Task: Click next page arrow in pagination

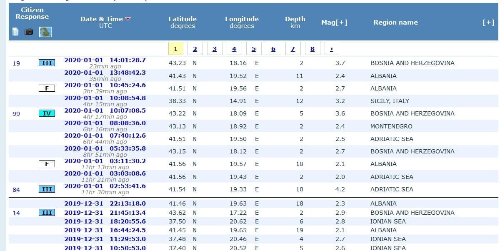Action: (x=332, y=49)
